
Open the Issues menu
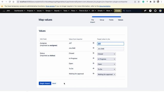coord(40,11)
